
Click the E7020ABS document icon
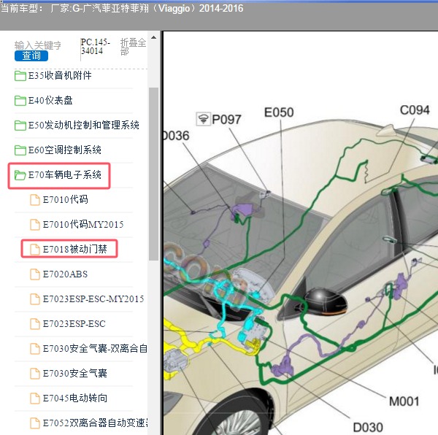point(34,274)
